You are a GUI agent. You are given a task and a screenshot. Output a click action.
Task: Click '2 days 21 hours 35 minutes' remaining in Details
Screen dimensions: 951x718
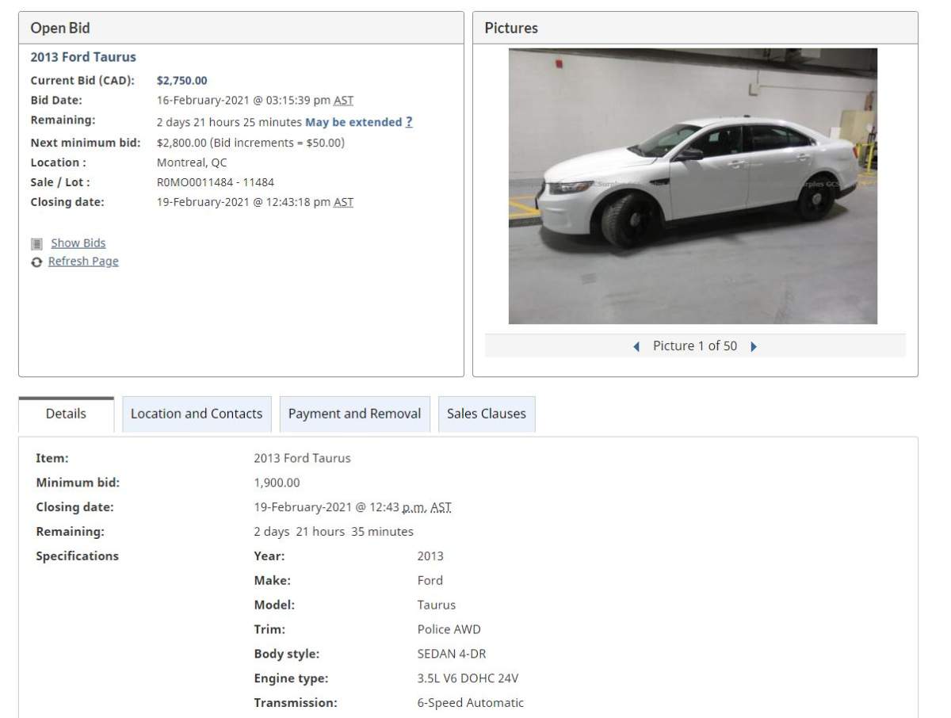tap(334, 532)
